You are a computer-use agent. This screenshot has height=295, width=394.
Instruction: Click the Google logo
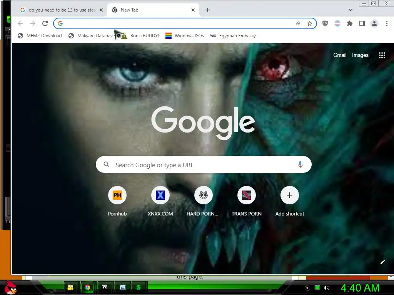click(x=203, y=123)
